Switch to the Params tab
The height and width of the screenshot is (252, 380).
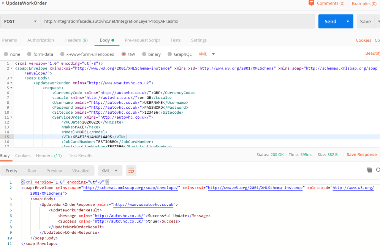point(9,40)
